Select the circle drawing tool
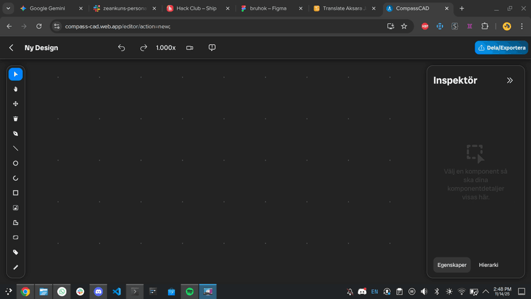 point(15,164)
